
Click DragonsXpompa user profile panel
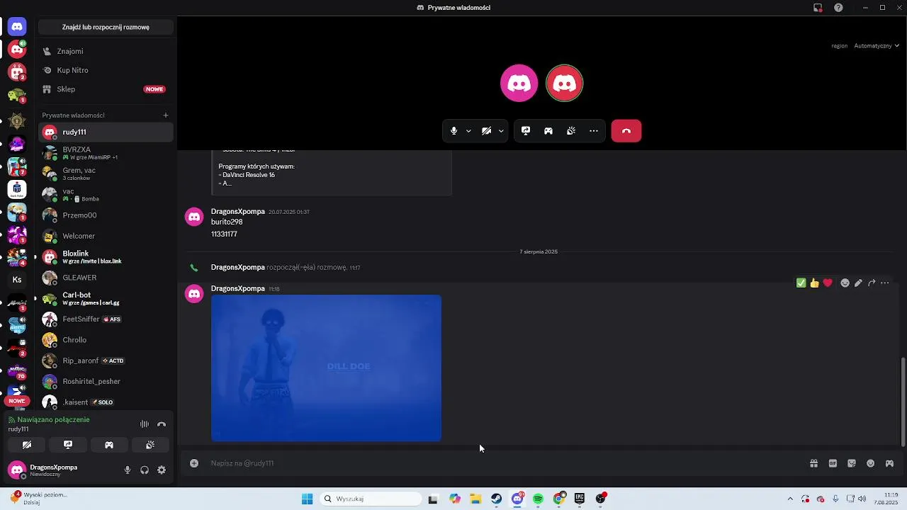click(62, 470)
